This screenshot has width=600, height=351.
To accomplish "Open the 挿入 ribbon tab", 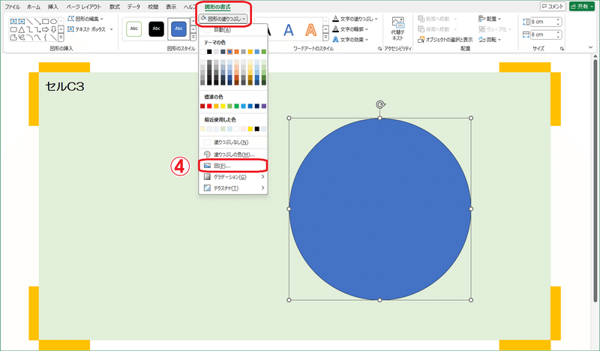I will [x=53, y=7].
